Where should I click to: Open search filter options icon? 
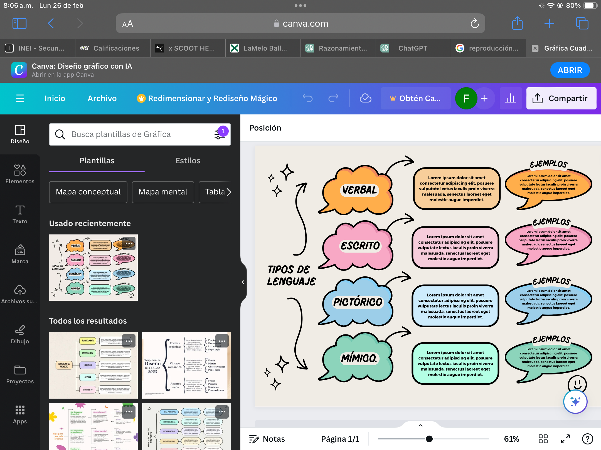click(220, 134)
